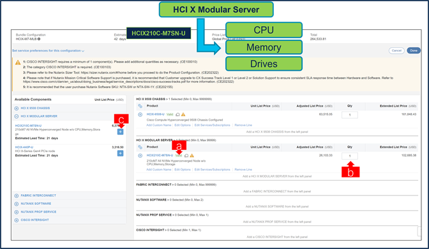Click adjusted list price 26,103.33
The image size is (429, 249).
[326, 155]
